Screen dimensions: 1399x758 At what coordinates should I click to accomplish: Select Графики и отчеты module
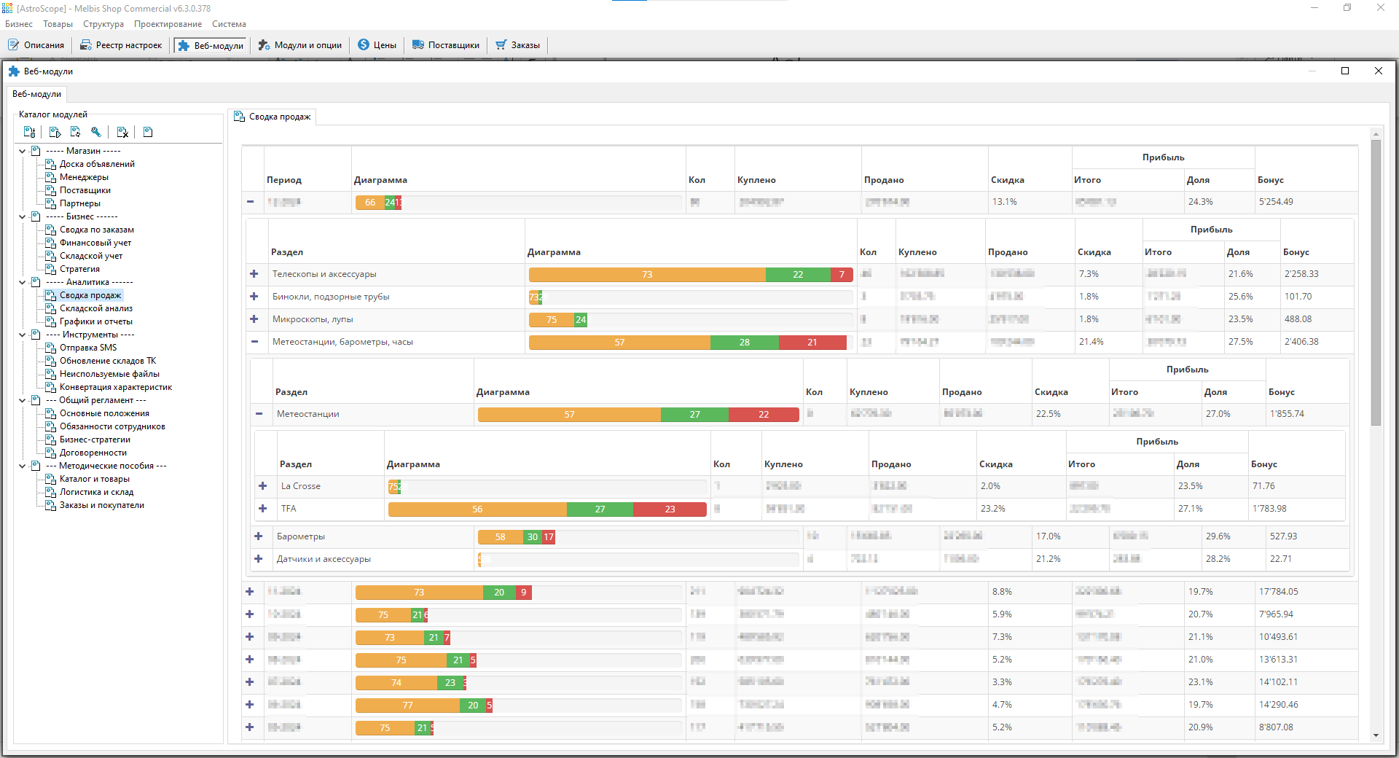click(x=96, y=321)
